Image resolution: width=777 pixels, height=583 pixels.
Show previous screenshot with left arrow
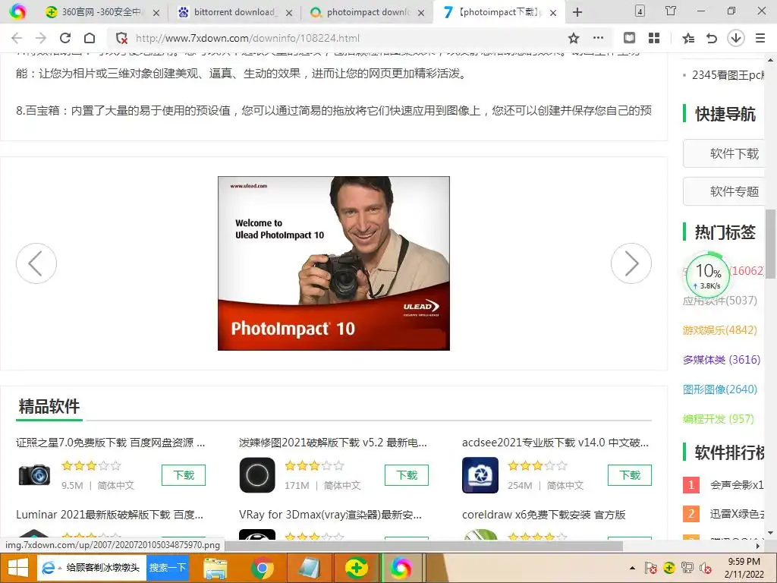point(36,263)
